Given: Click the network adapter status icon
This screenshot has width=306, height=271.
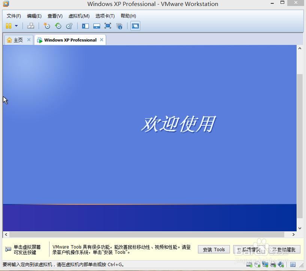Looking at the screenshot, I should (x=265, y=264).
